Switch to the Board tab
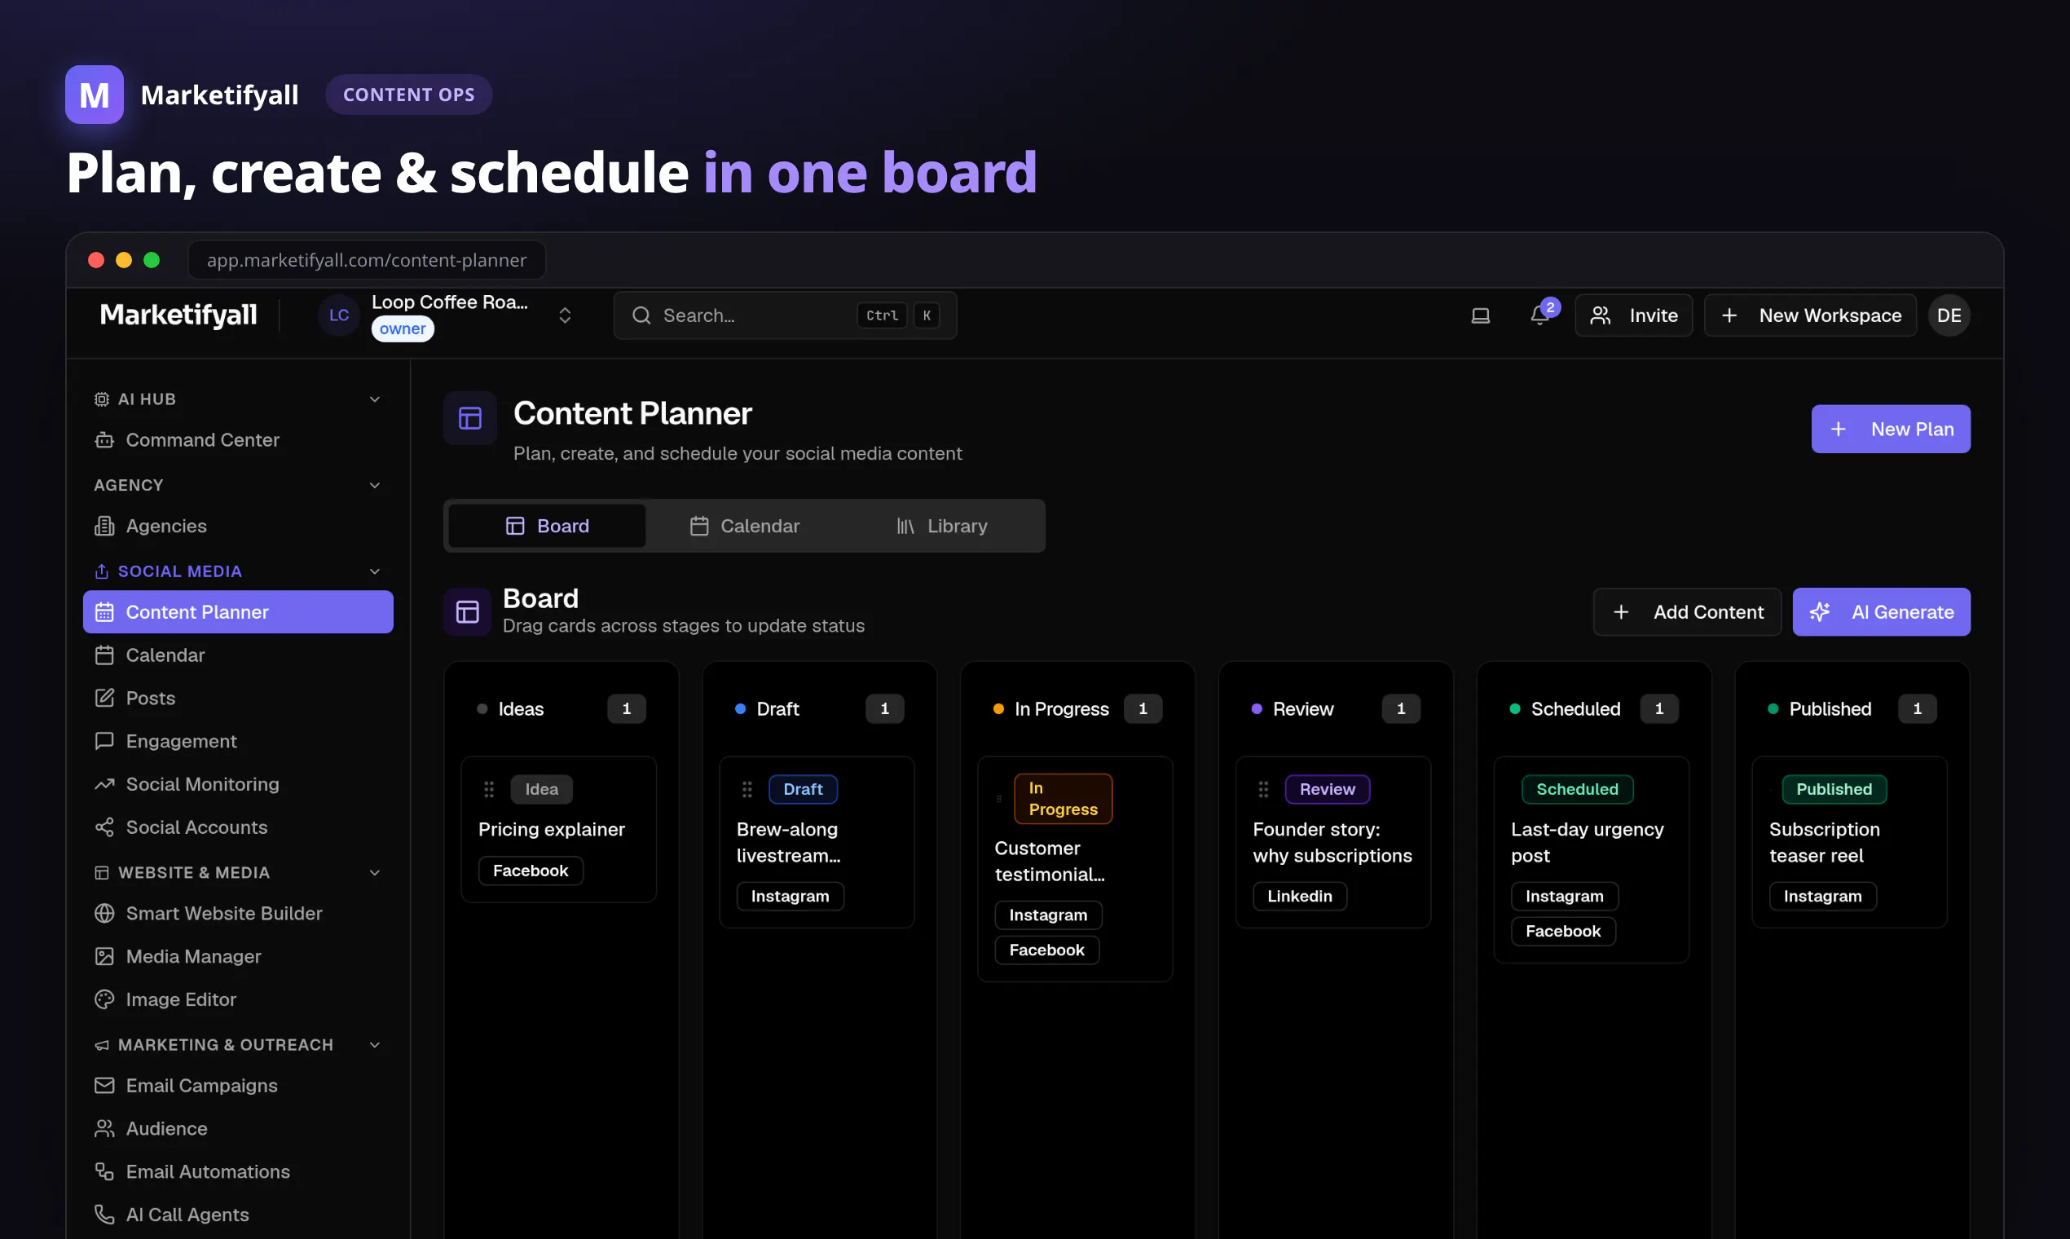This screenshot has width=2070, height=1239. [547, 526]
